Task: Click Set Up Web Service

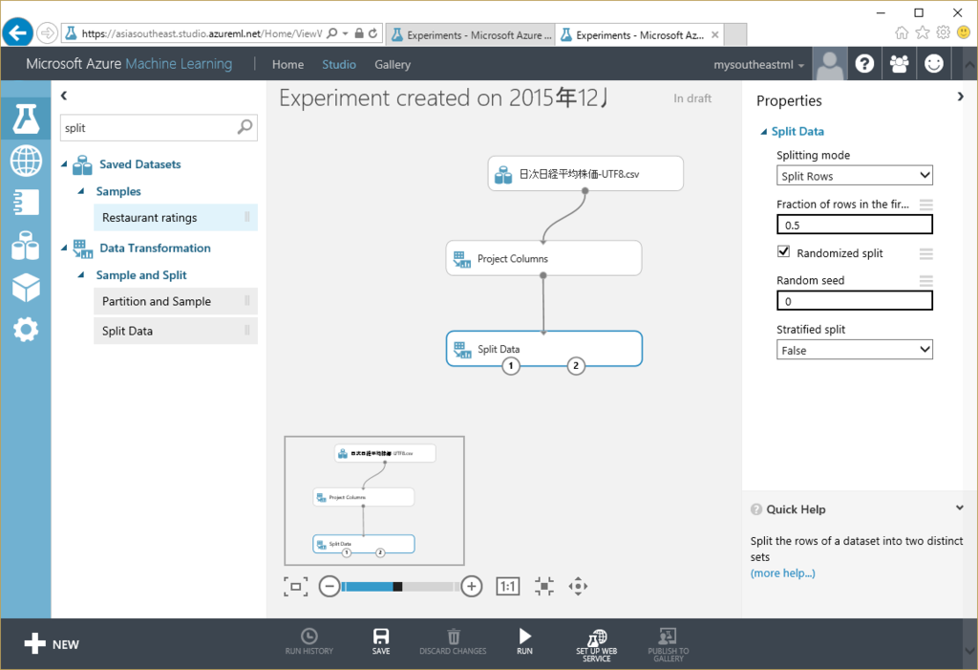Action: (x=597, y=645)
